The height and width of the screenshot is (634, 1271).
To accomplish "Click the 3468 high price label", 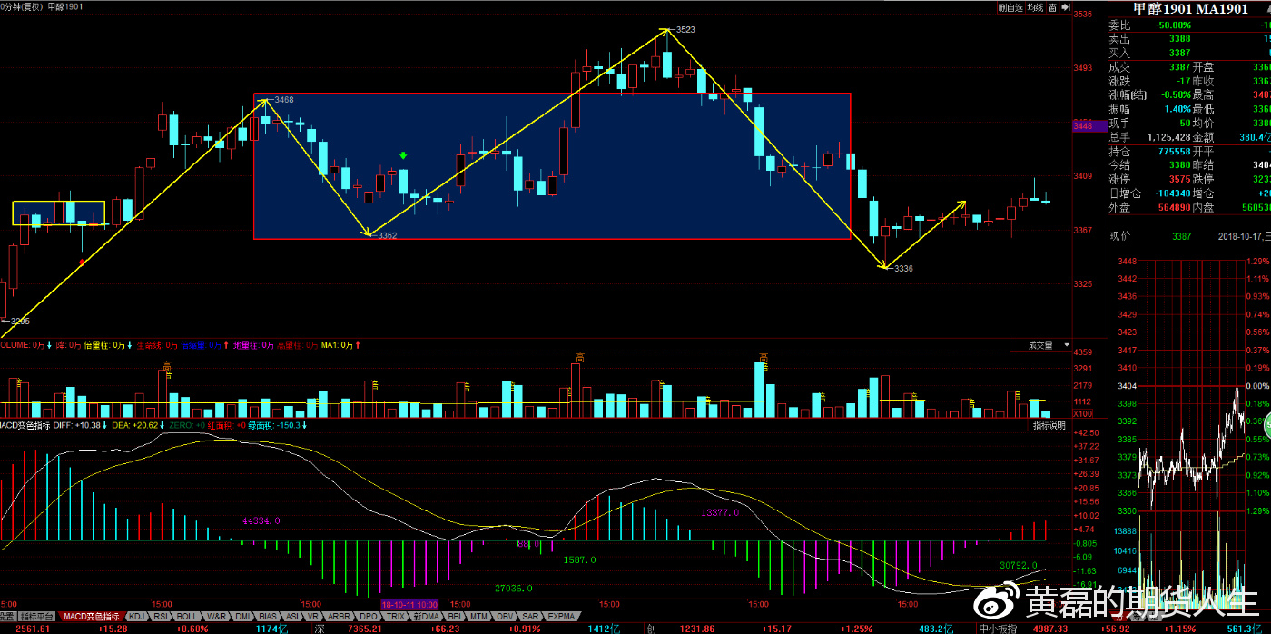I will [x=282, y=99].
